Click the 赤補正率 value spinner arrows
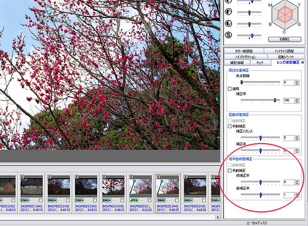Screen dimensions: 308x226 coord(297,182)
